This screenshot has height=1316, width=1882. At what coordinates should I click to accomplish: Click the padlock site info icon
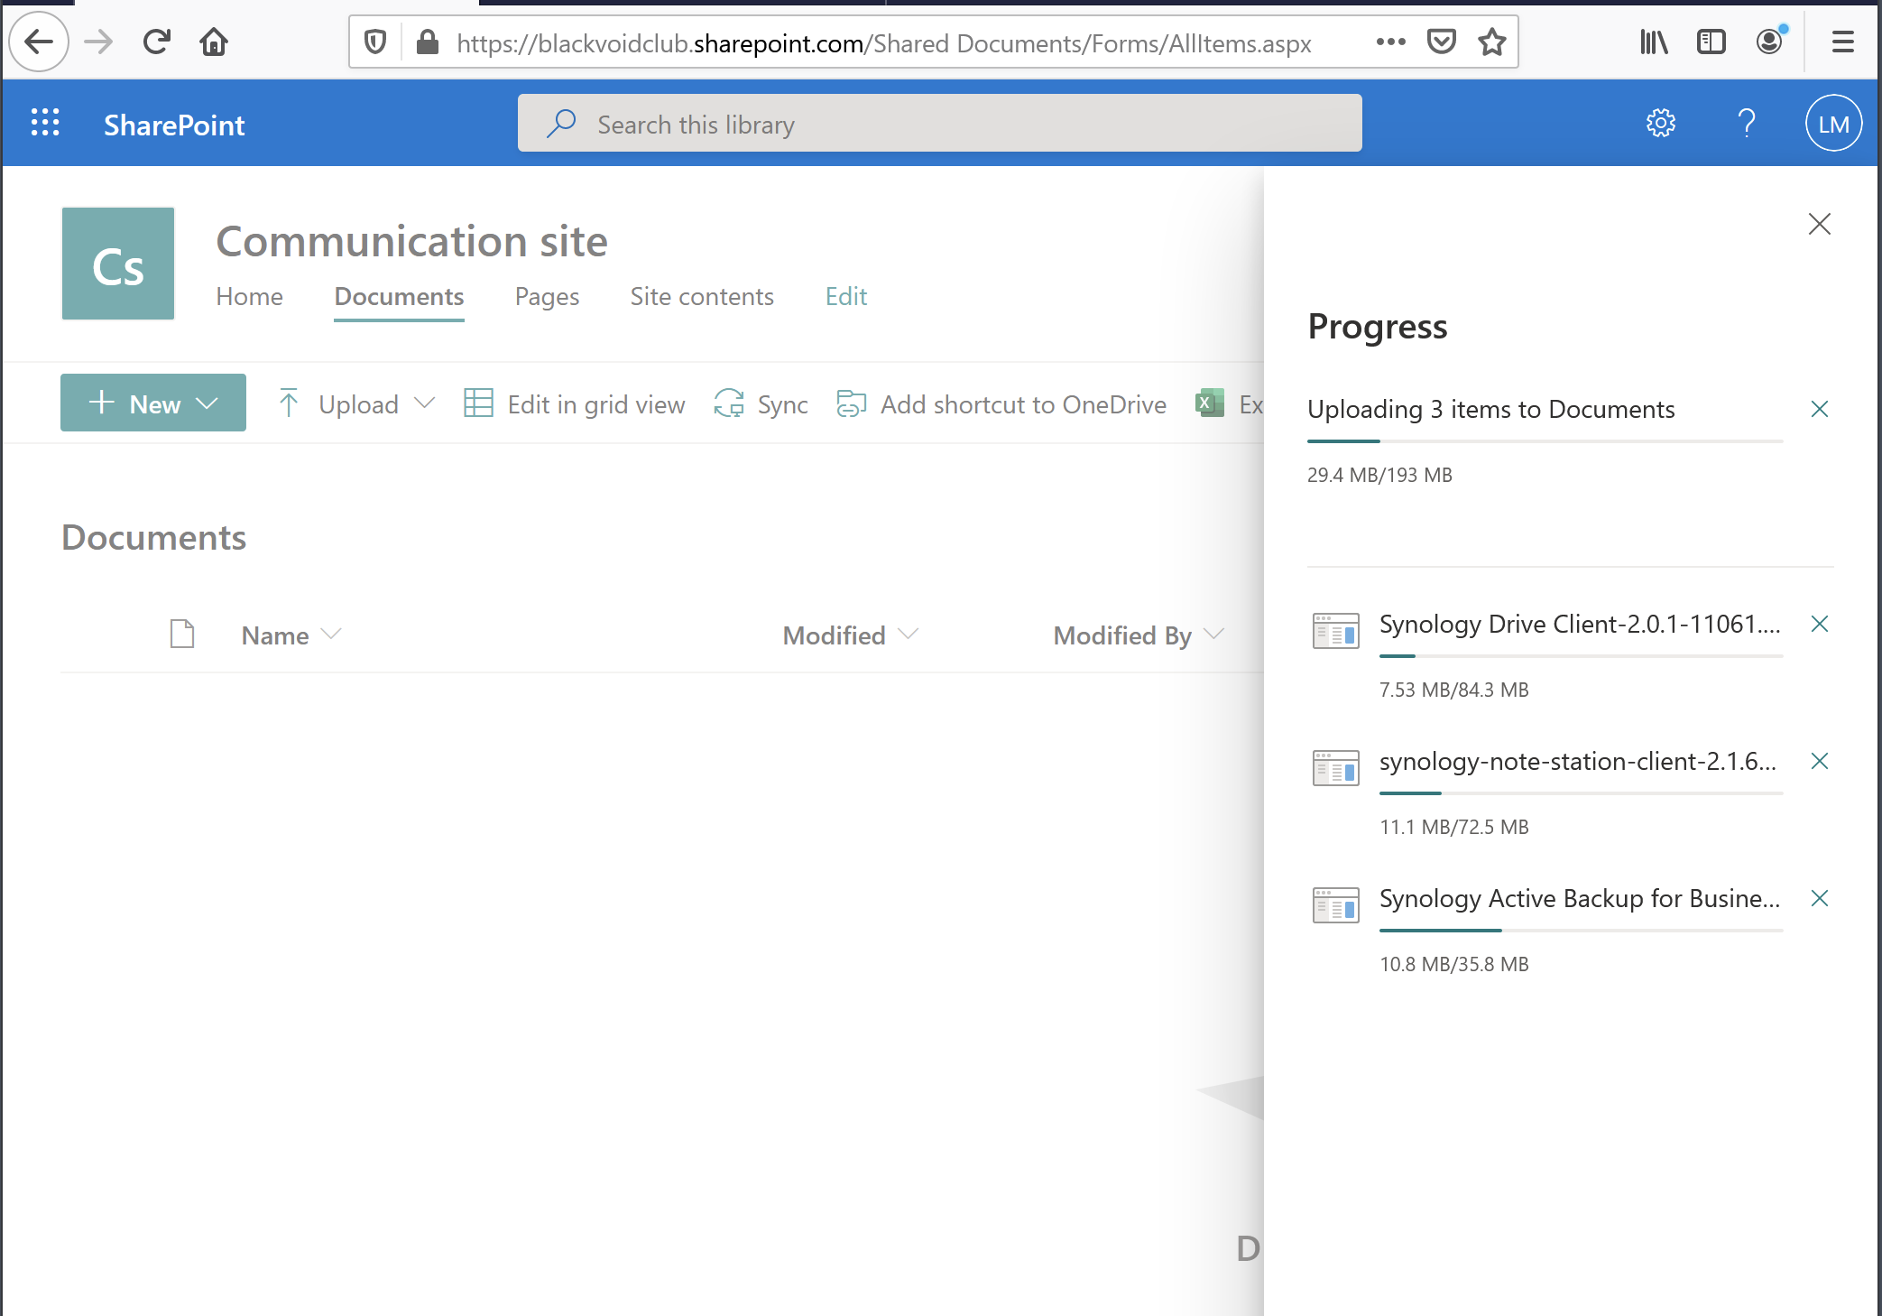[x=427, y=42]
